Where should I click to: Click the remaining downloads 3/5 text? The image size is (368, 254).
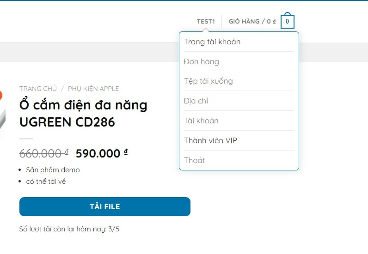point(69,229)
